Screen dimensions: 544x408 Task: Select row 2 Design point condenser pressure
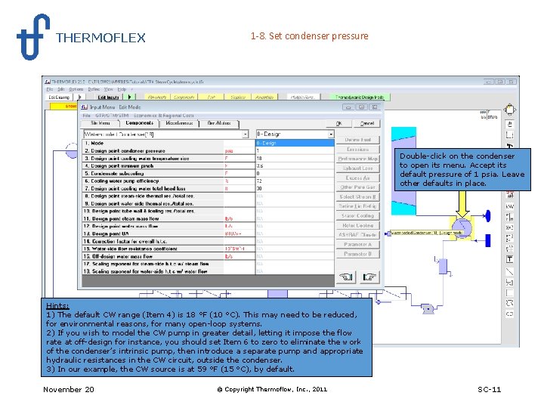click(168, 150)
